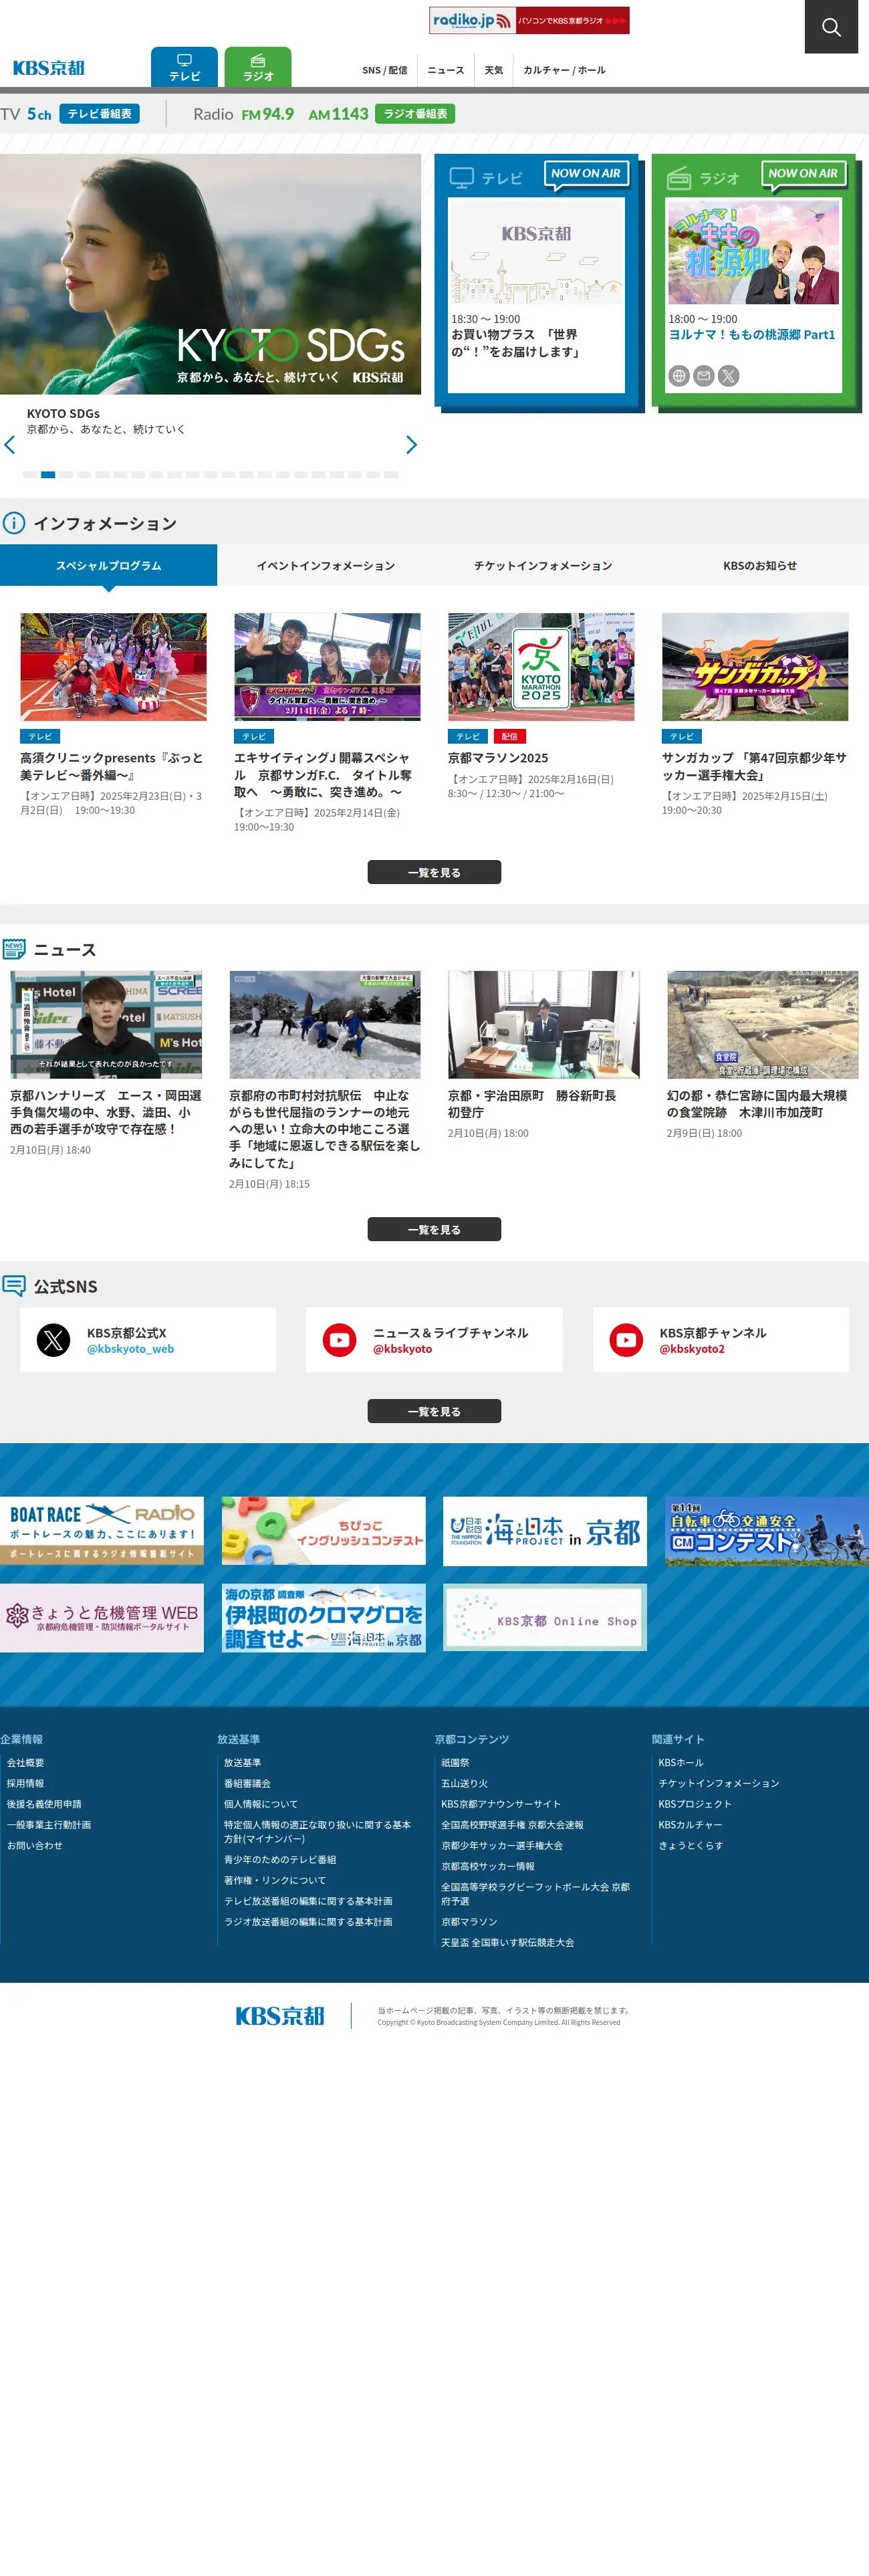This screenshot has width=869, height=2576.
Task: Click the KBS京都 footer logo
Action: (280, 2016)
